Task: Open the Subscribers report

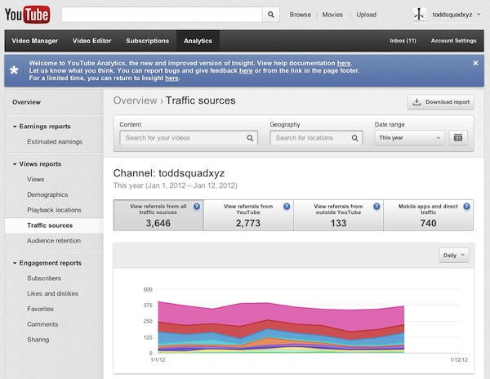Action: 44,278
